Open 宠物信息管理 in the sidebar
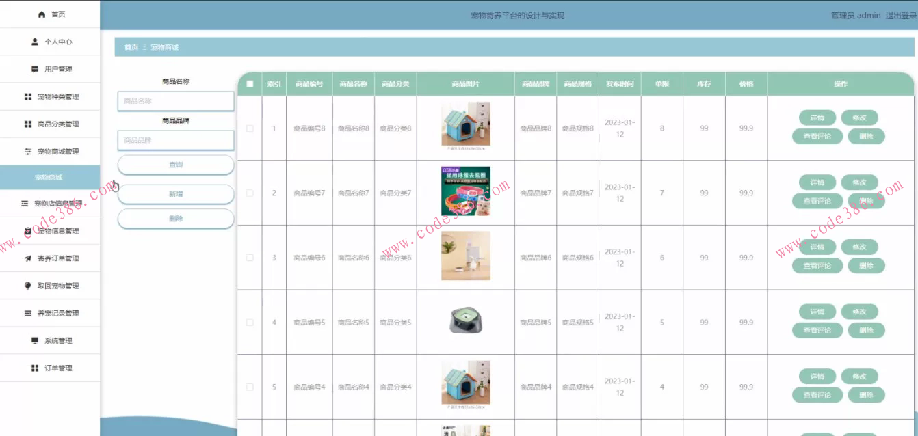The width and height of the screenshot is (918, 436). point(50,231)
